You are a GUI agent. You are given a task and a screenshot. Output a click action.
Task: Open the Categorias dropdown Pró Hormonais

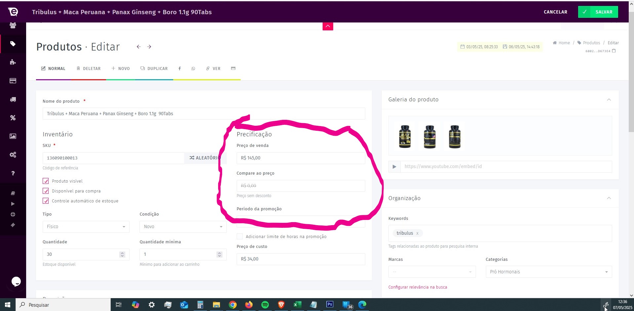[x=549, y=272]
